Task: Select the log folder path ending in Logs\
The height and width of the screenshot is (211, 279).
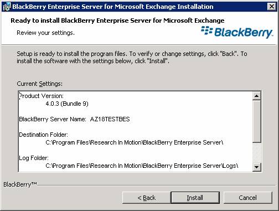Action: click(x=142, y=166)
